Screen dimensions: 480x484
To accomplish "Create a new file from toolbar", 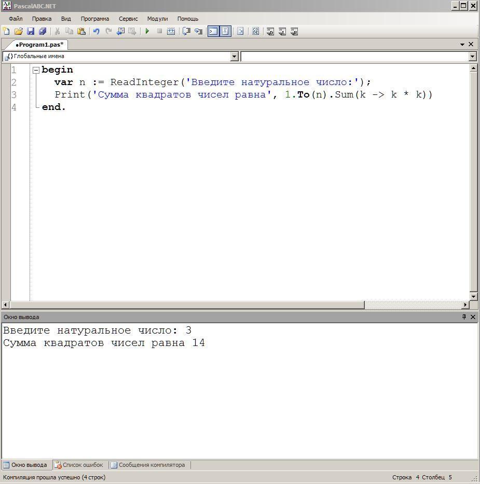I will [6, 31].
